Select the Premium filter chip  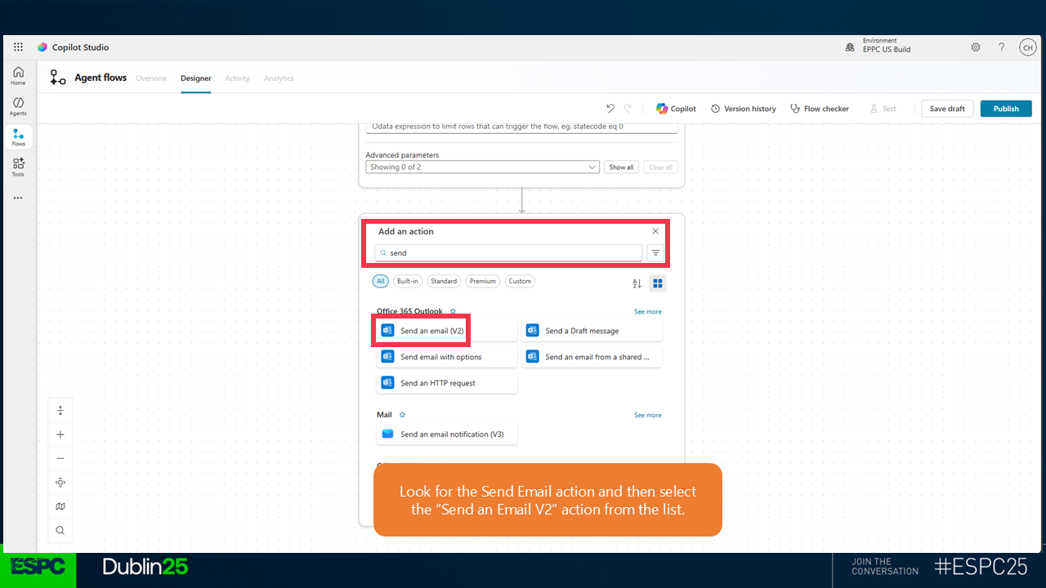pos(482,281)
